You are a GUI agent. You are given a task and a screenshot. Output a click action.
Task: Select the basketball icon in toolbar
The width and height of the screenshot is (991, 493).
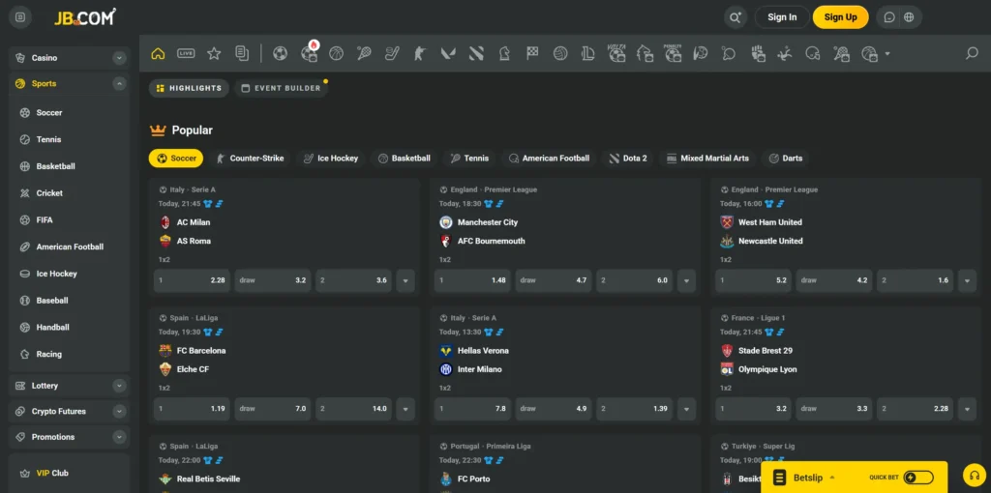(x=336, y=53)
